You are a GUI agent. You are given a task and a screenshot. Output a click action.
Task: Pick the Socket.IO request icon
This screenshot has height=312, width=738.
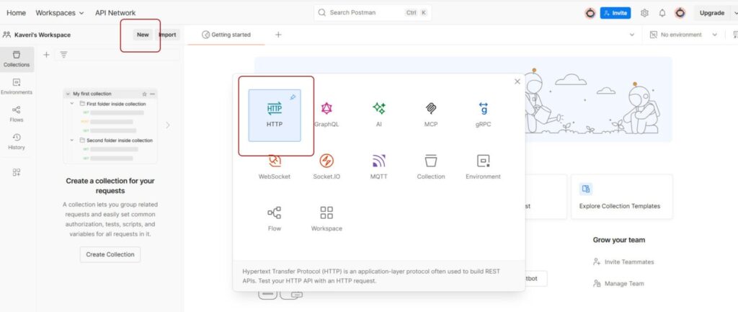tap(326, 161)
